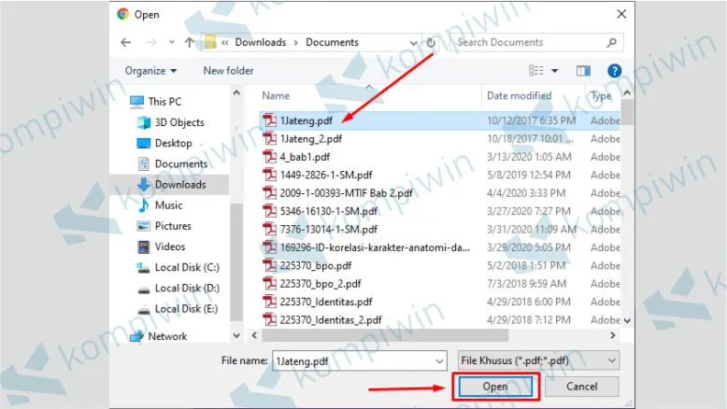This screenshot has height=409, width=727.
Task: Click PDF icon of 4_bab1.pdf
Action: pyautogui.click(x=270, y=157)
